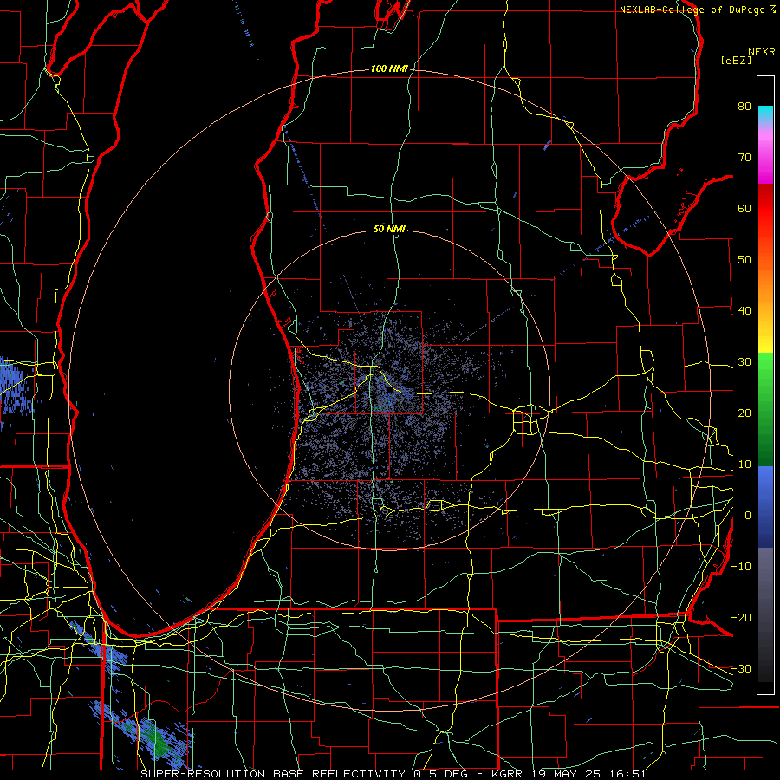Click the green segment of color bar
Viewport: 780px width, 780px height.
click(765, 409)
